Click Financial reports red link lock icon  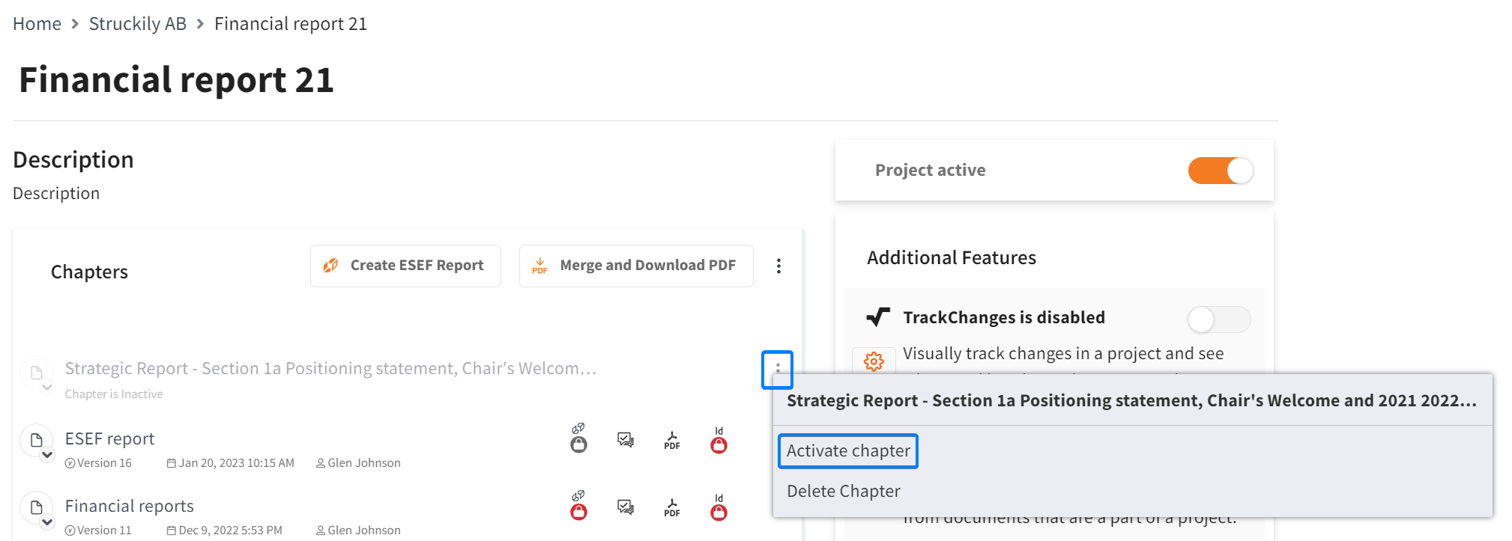click(578, 506)
